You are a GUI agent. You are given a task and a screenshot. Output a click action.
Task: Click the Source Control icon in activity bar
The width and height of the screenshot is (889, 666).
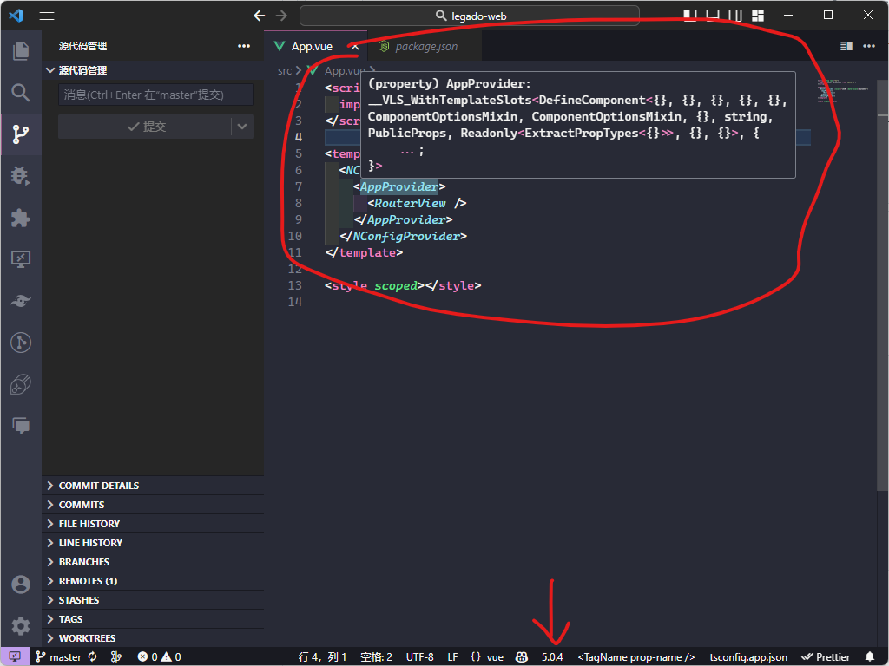click(x=21, y=134)
